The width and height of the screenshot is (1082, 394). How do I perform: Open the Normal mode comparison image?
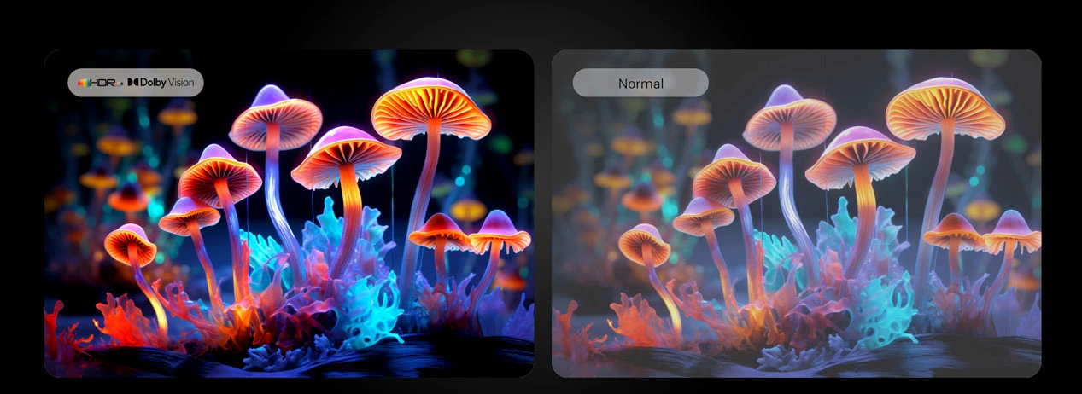796,213
